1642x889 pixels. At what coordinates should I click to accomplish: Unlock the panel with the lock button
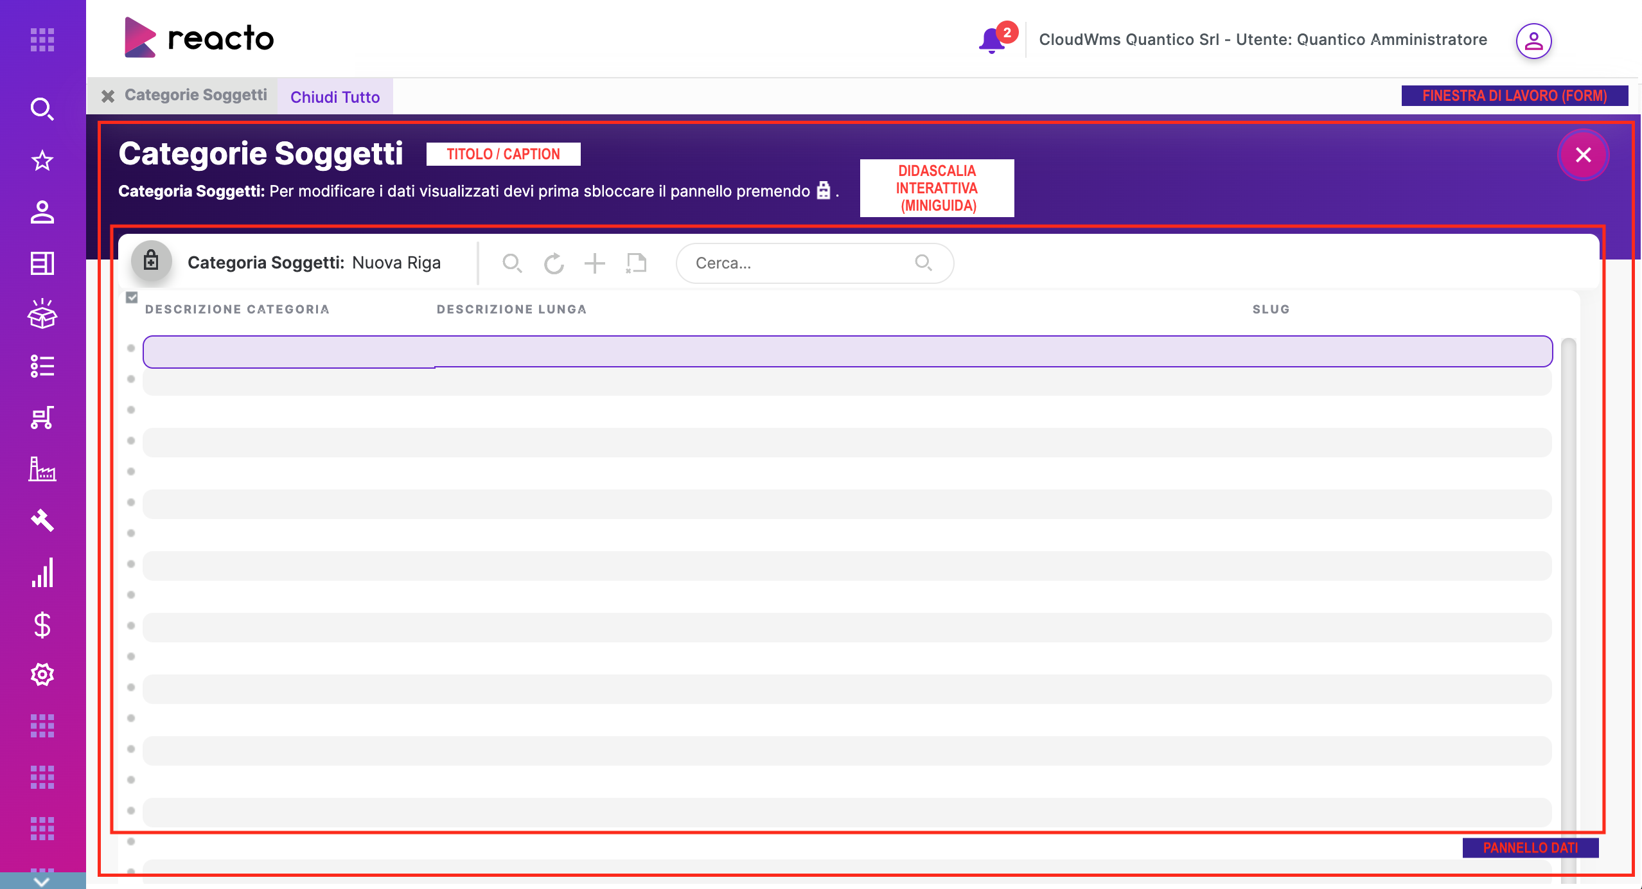151,261
